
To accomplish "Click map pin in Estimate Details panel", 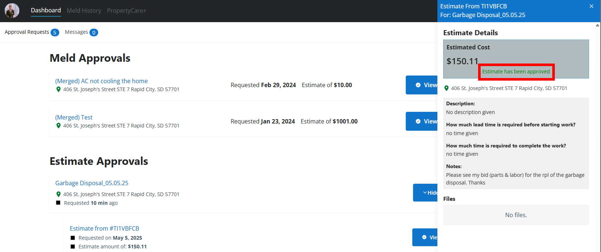I will pos(446,88).
